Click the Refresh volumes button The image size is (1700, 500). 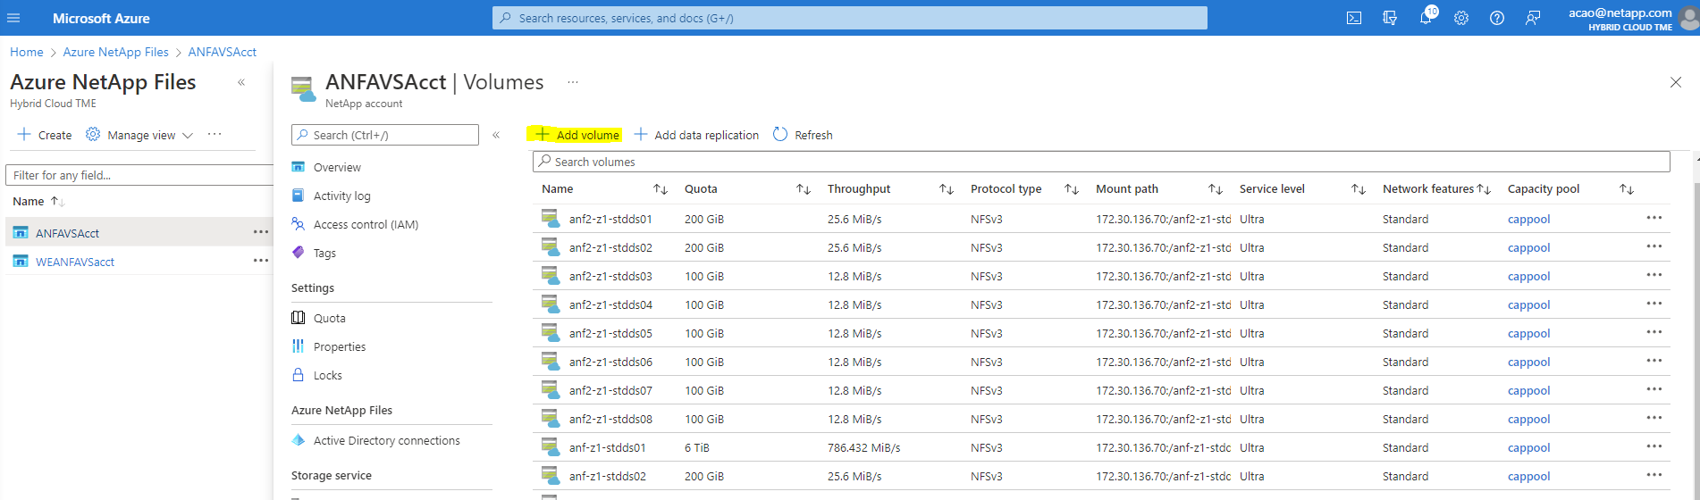pyautogui.click(x=803, y=135)
